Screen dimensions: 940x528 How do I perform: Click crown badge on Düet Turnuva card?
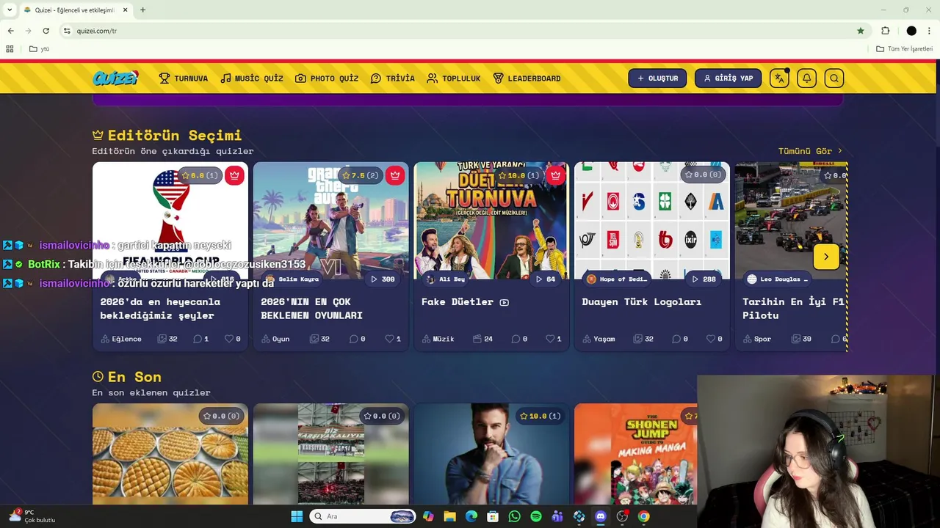pos(556,175)
